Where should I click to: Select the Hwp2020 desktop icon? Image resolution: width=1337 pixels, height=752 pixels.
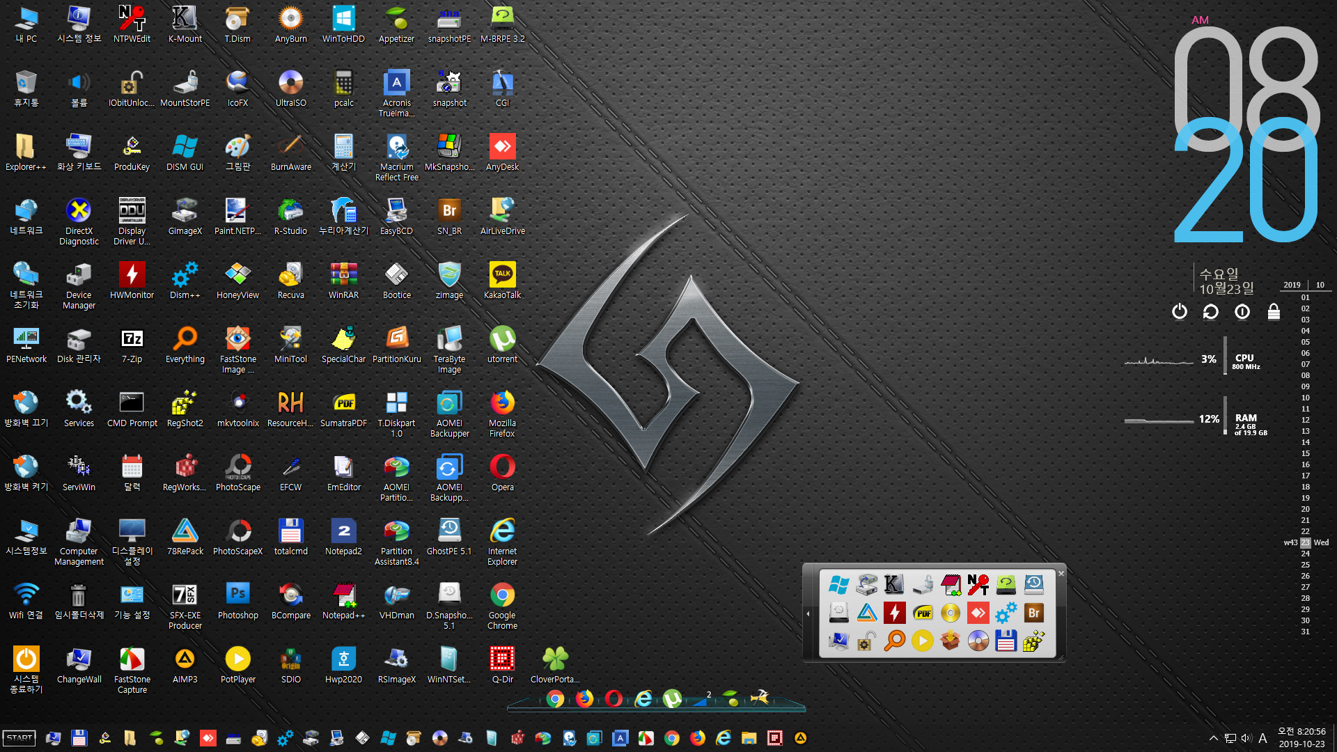tap(343, 665)
